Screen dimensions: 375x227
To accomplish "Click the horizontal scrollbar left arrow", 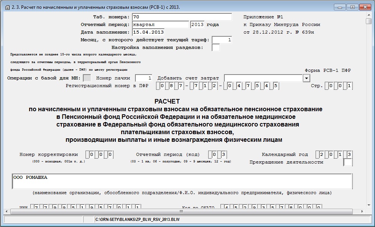I will point(7,211).
